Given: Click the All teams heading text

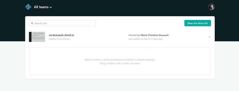Looking at the screenshot, I should (x=41, y=7).
